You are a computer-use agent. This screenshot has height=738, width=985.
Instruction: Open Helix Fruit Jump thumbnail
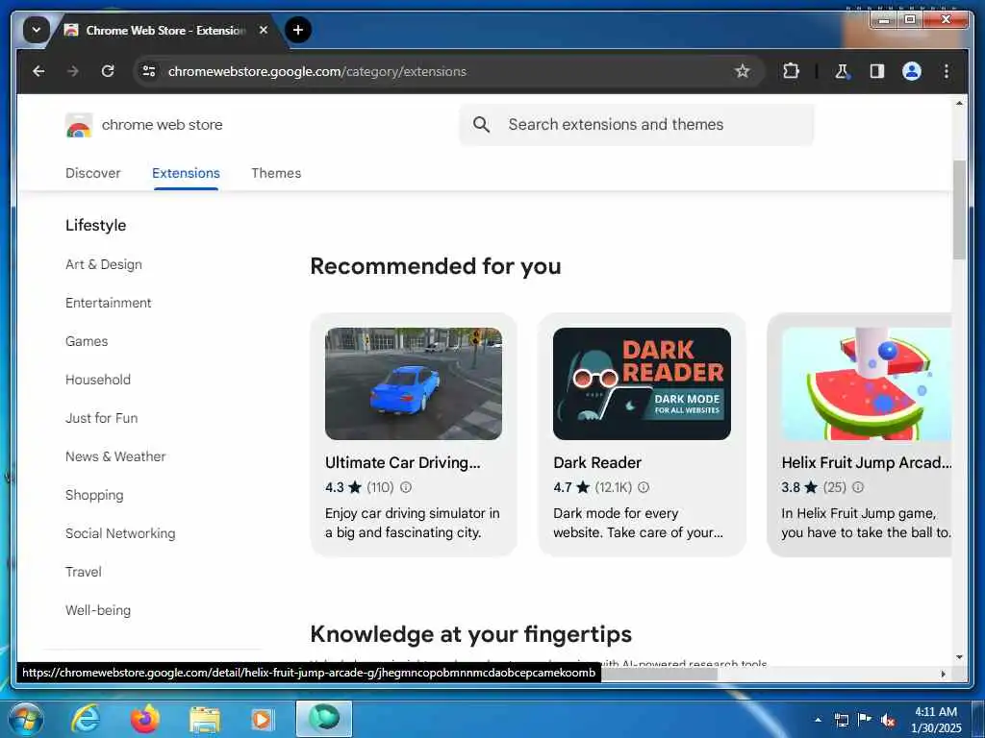click(867, 383)
